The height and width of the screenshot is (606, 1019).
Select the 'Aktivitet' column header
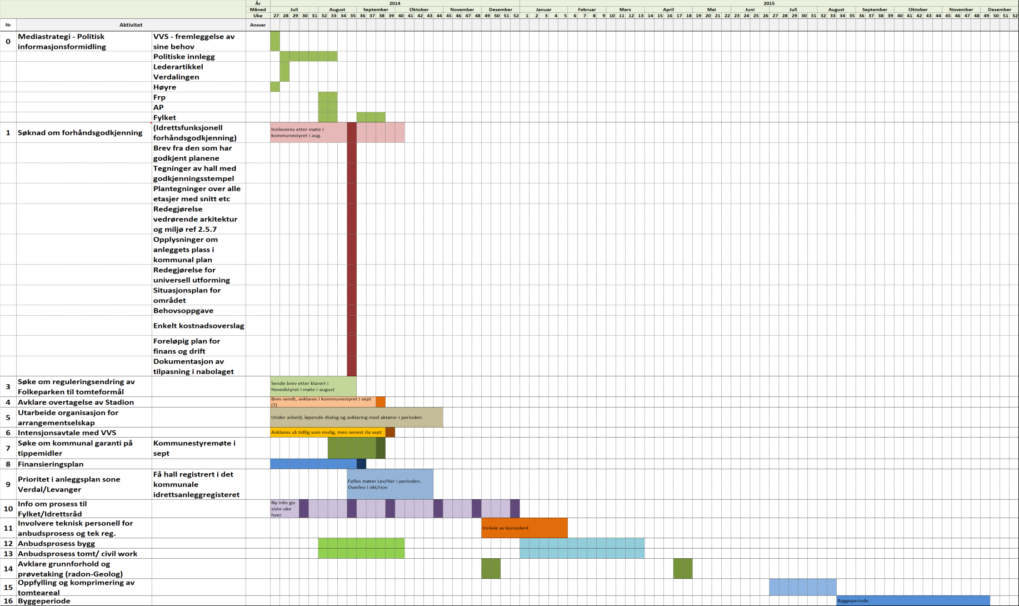tap(131, 25)
